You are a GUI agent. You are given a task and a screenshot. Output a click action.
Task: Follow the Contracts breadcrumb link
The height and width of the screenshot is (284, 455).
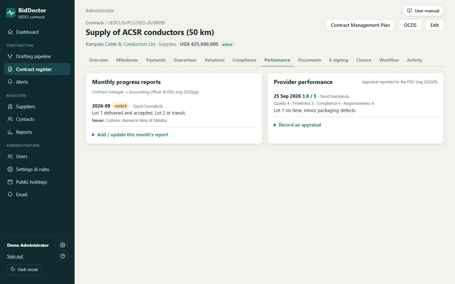coord(95,23)
